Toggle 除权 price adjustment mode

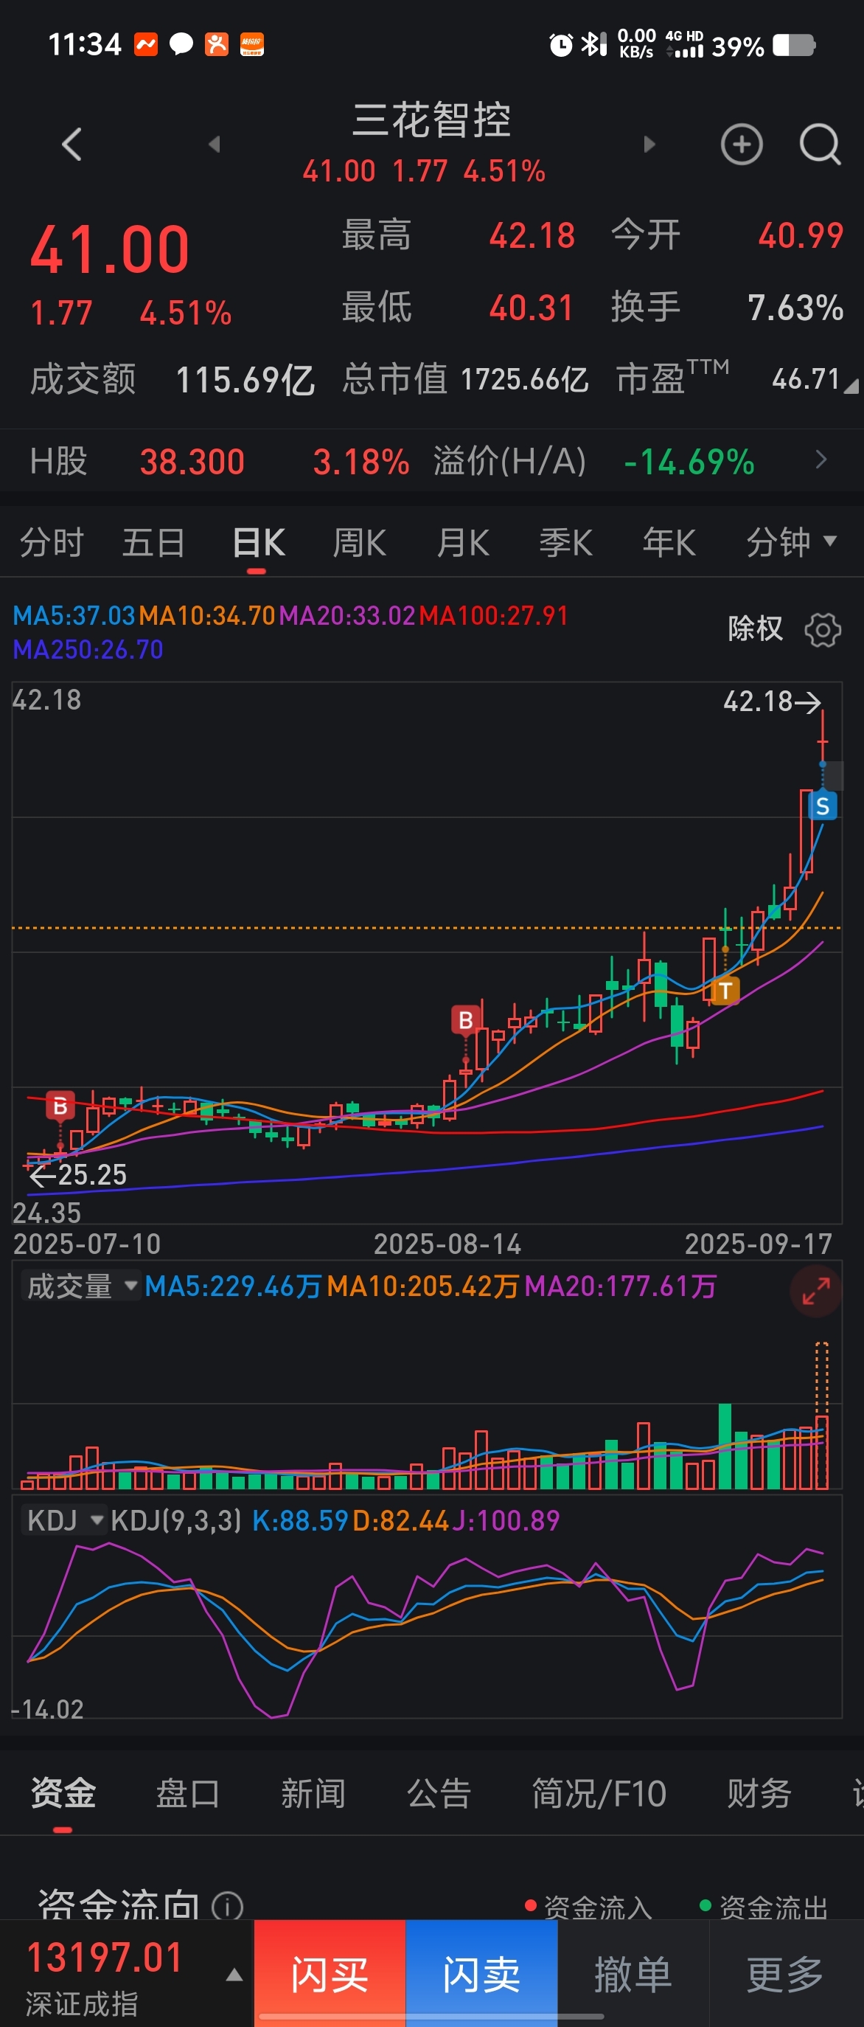[755, 628]
